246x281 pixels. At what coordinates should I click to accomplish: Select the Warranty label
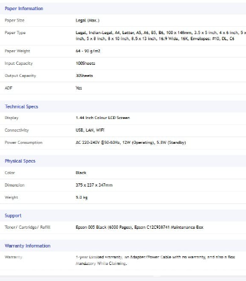point(13,257)
